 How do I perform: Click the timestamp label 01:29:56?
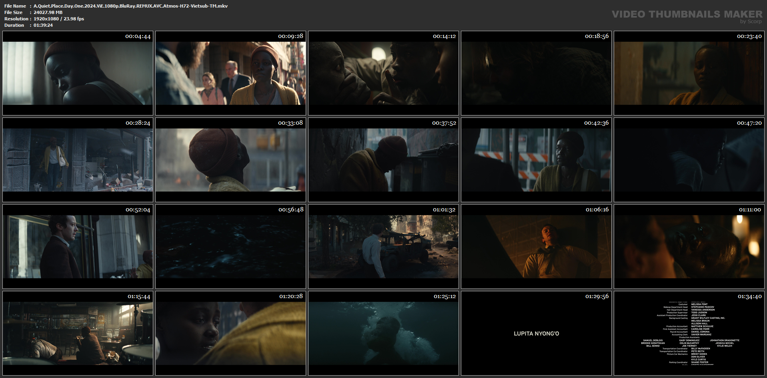(x=597, y=296)
